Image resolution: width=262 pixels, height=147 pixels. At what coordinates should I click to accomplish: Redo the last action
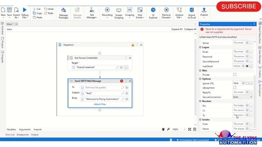(x=49, y=13)
